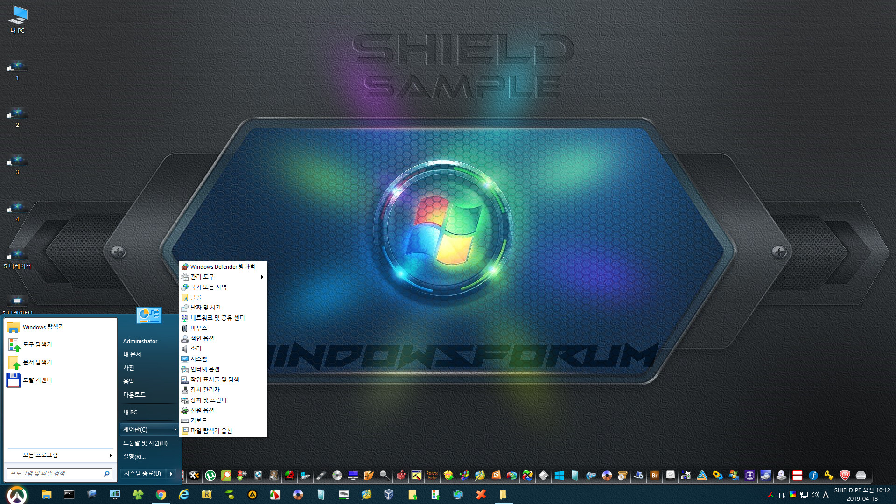Click the taskbar clock showing 오전 10:12
The height and width of the screenshot is (504, 896).
862,494
